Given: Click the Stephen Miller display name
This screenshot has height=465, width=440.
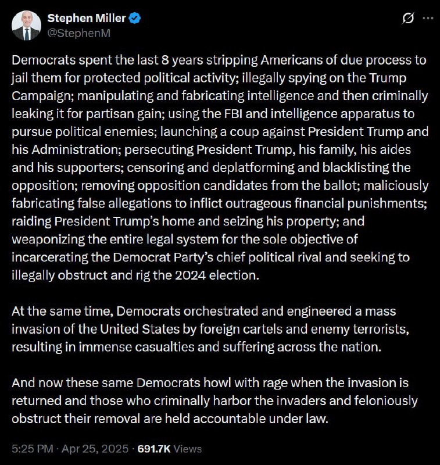Looking at the screenshot, I should [86, 19].
